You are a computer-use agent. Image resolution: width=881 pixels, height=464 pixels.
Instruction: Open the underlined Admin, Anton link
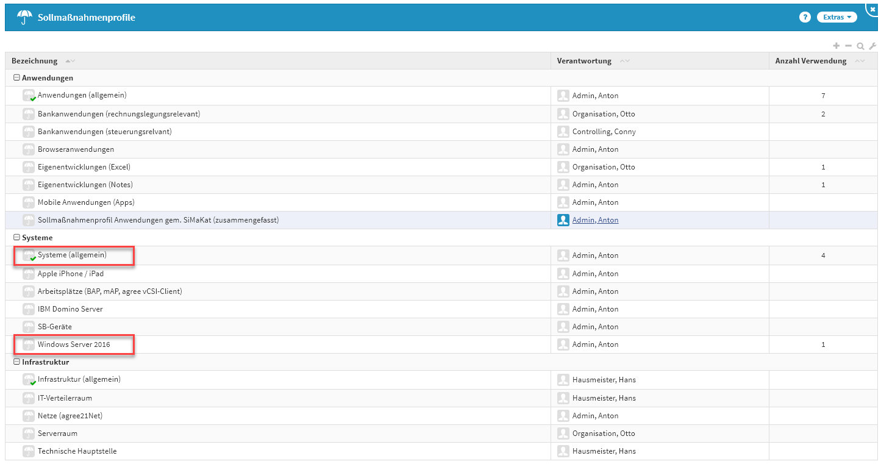595,220
